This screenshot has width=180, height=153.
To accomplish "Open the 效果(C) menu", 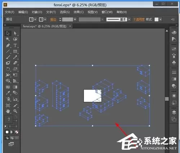I will click(x=78, y=12).
